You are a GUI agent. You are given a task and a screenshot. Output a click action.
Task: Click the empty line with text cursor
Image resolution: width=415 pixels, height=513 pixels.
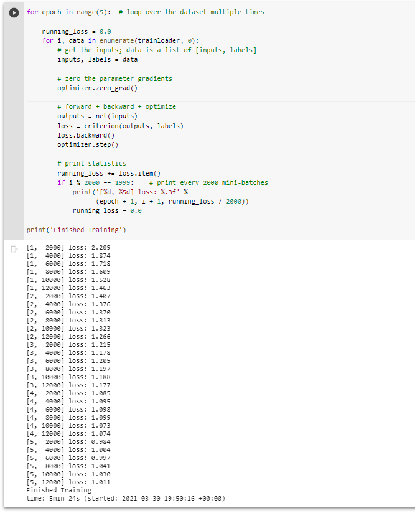tap(220, 98)
